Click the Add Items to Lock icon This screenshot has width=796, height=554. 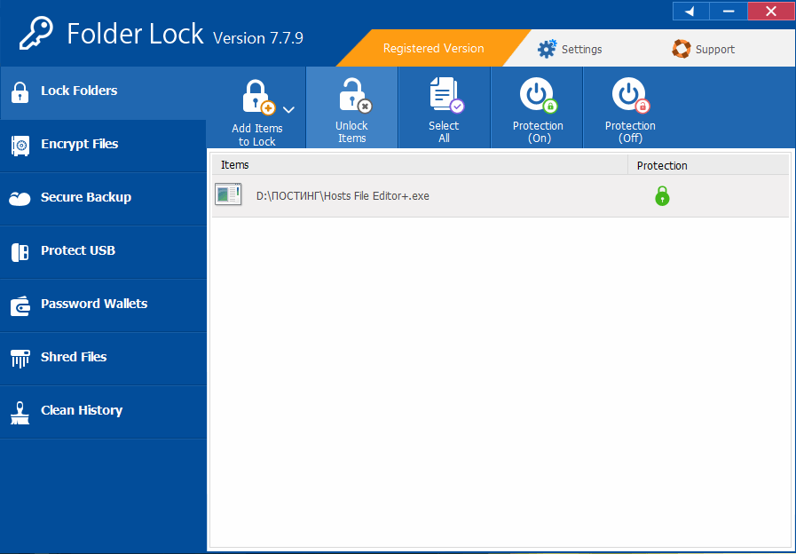click(x=257, y=97)
